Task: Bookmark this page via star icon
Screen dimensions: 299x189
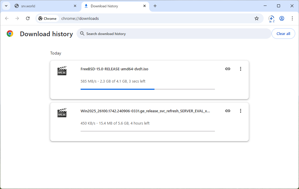Action: pyautogui.click(x=257, y=18)
